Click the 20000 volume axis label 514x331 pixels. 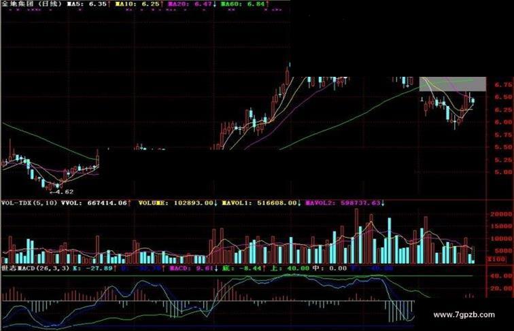[502, 214]
